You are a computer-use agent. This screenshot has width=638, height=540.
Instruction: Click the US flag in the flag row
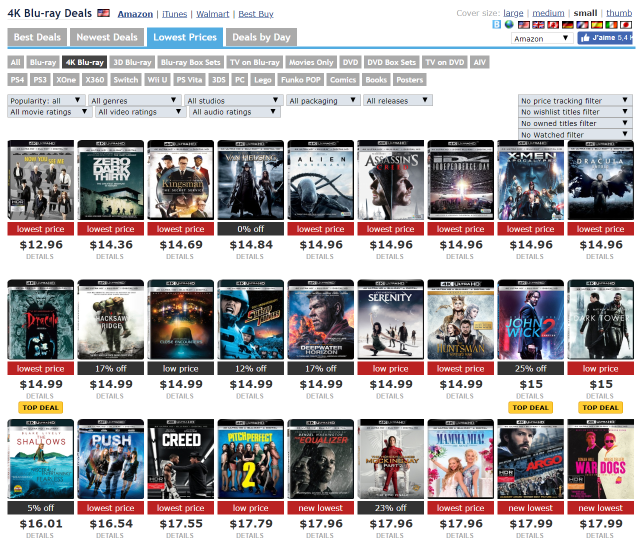(x=524, y=24)
